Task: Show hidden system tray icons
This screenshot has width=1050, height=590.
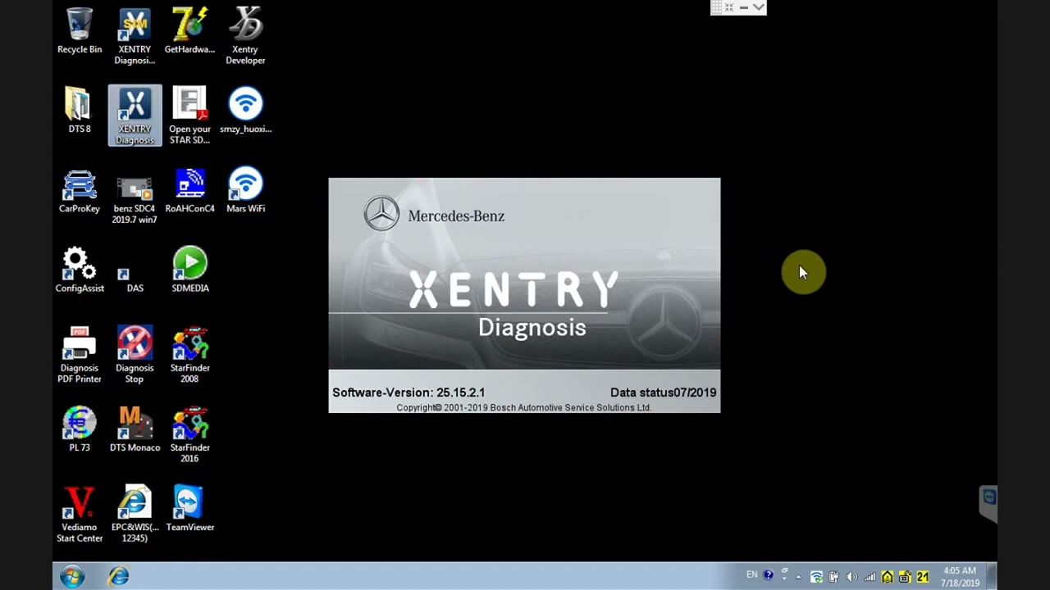Action: click(x=798, y=577)
